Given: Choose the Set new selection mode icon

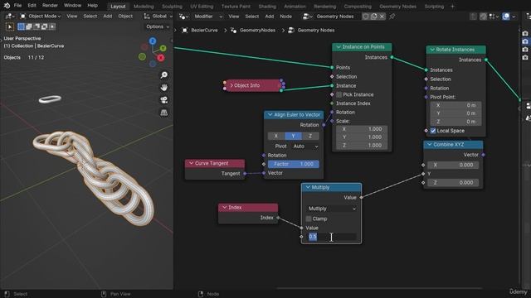Looking at the screenshot, I should 21,26.
